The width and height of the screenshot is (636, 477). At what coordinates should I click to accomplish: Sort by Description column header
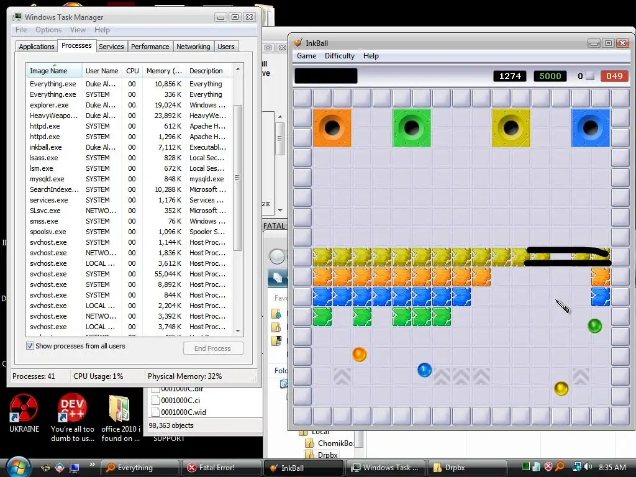[x=209, y=71]
